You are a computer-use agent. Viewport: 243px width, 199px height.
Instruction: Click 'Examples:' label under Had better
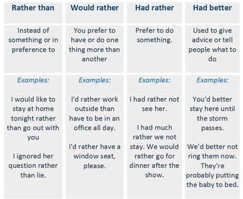(212, 80)
